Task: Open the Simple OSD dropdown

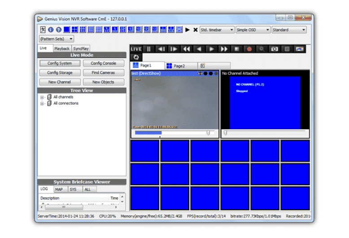Action: pyautogui.click(x=253, y=30)
